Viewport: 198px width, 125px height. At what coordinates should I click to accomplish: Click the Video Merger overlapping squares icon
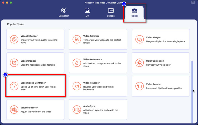click(x=139, y=39)
